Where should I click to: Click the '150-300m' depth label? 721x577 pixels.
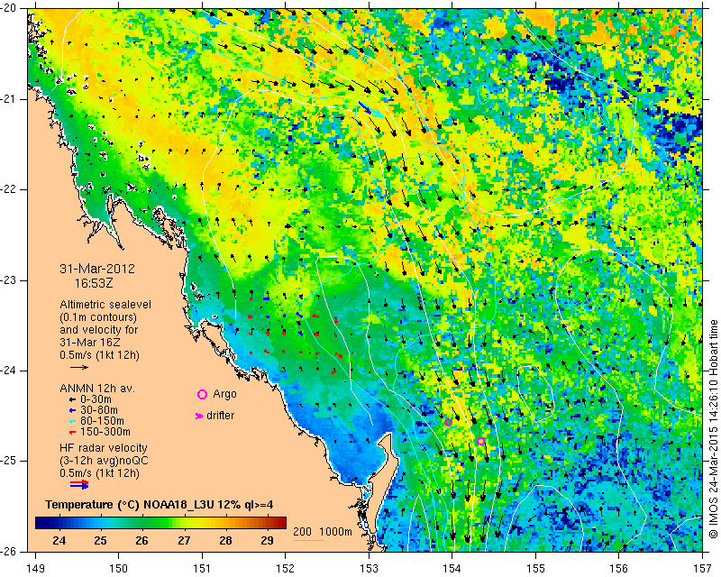[105, 433]
